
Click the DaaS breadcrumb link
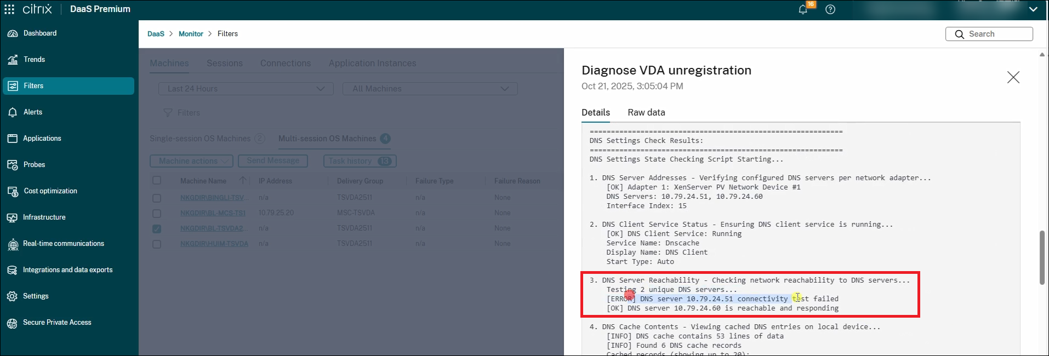pyautogui.click(x=156, y=34)
